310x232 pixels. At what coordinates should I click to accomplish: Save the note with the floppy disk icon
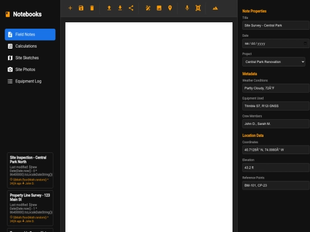coord(81,8)
